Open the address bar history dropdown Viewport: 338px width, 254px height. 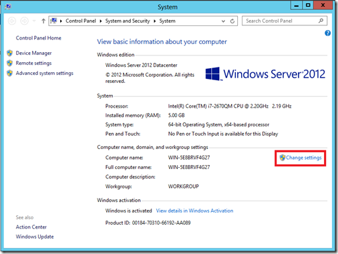tap(223, 21)
